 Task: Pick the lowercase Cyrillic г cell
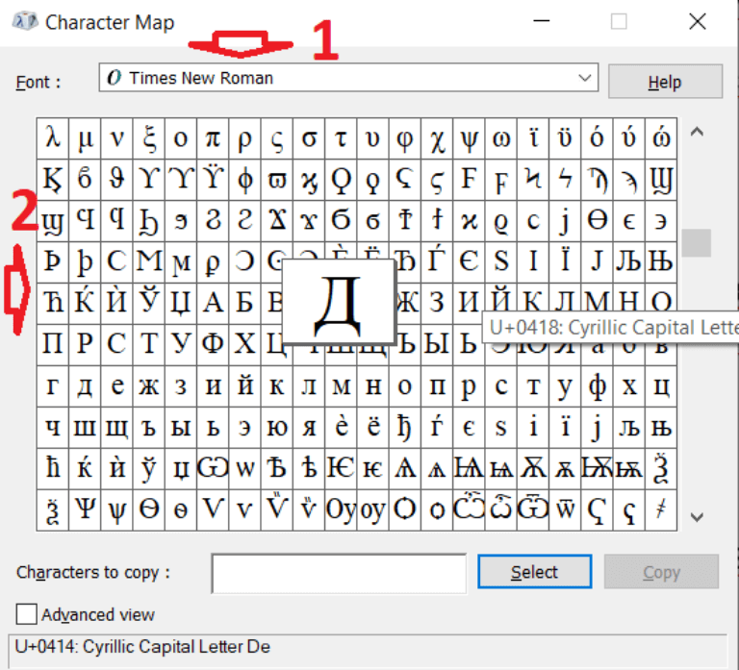(53, 386)
